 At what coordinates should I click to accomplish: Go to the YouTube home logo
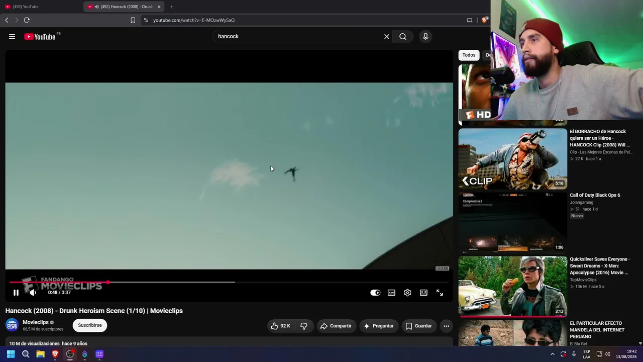40,36
